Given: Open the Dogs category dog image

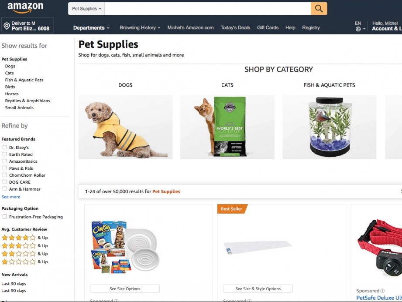Looking at the screenshot, I should click(x=125, y=127).
